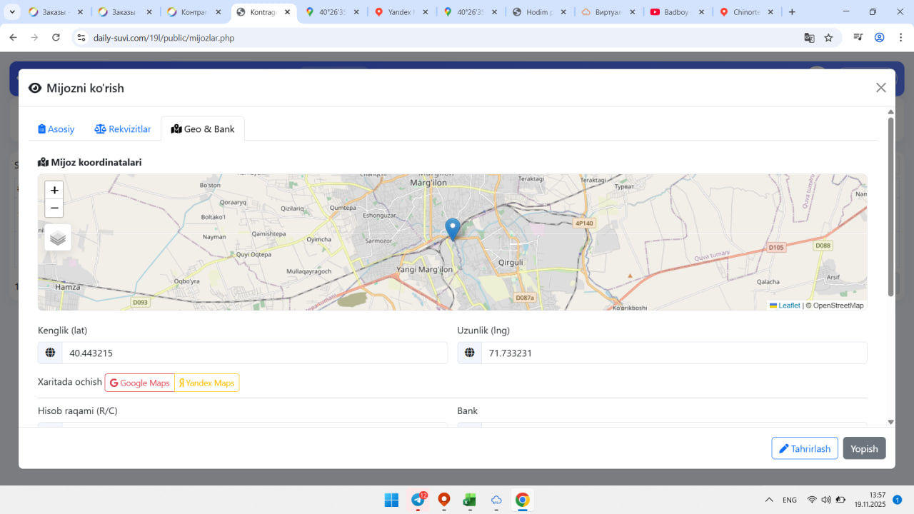Switch to the Rekvizitlar tab
Screen dimensions: 914x514
(x=123, y=129)
